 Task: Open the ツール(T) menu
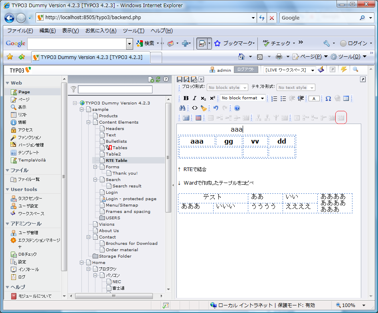tap(134, 31)
